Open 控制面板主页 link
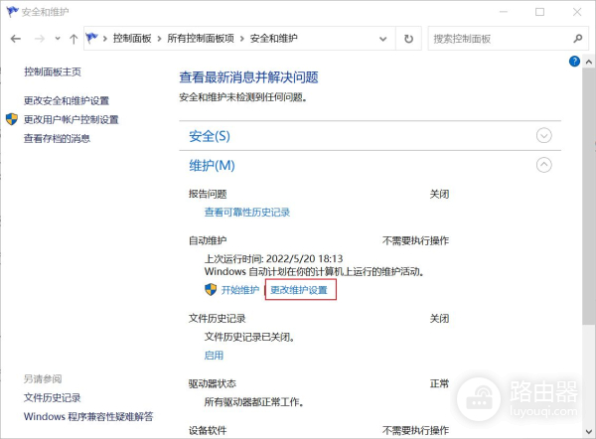 click(53, 72)
